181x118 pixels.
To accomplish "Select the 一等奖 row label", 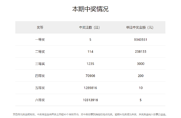I will pyautogui.click(x=40, y=40).
